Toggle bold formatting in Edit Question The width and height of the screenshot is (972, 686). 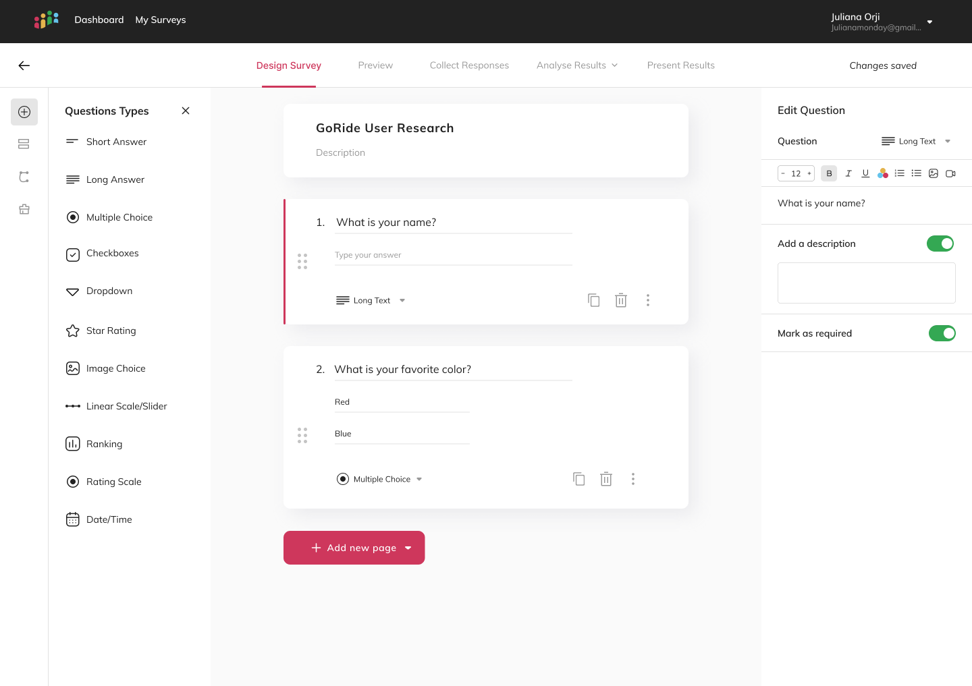(829, 173)
